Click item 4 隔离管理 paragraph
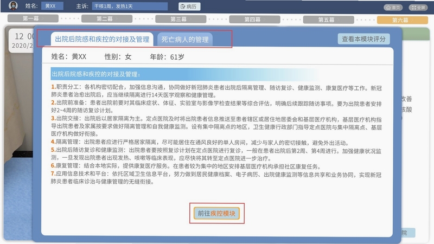 pos(200,143)
